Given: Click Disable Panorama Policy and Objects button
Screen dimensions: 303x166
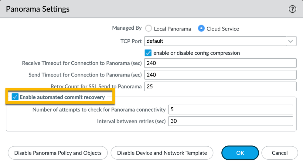Looking at the screenshot, I should coord(58,153).
